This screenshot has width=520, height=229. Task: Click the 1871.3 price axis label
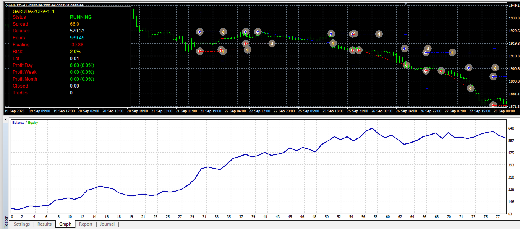(514, 106)
